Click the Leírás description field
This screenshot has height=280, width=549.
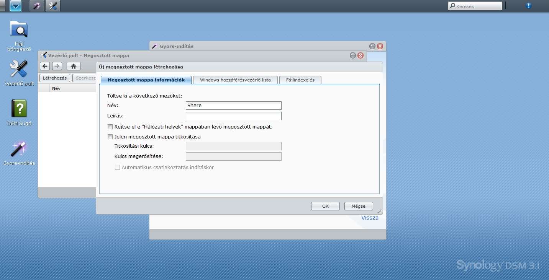(233, 116)
